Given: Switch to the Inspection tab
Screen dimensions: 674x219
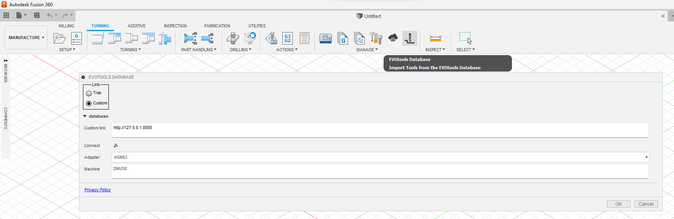Looking at the screenshot, I should (175, 26).
